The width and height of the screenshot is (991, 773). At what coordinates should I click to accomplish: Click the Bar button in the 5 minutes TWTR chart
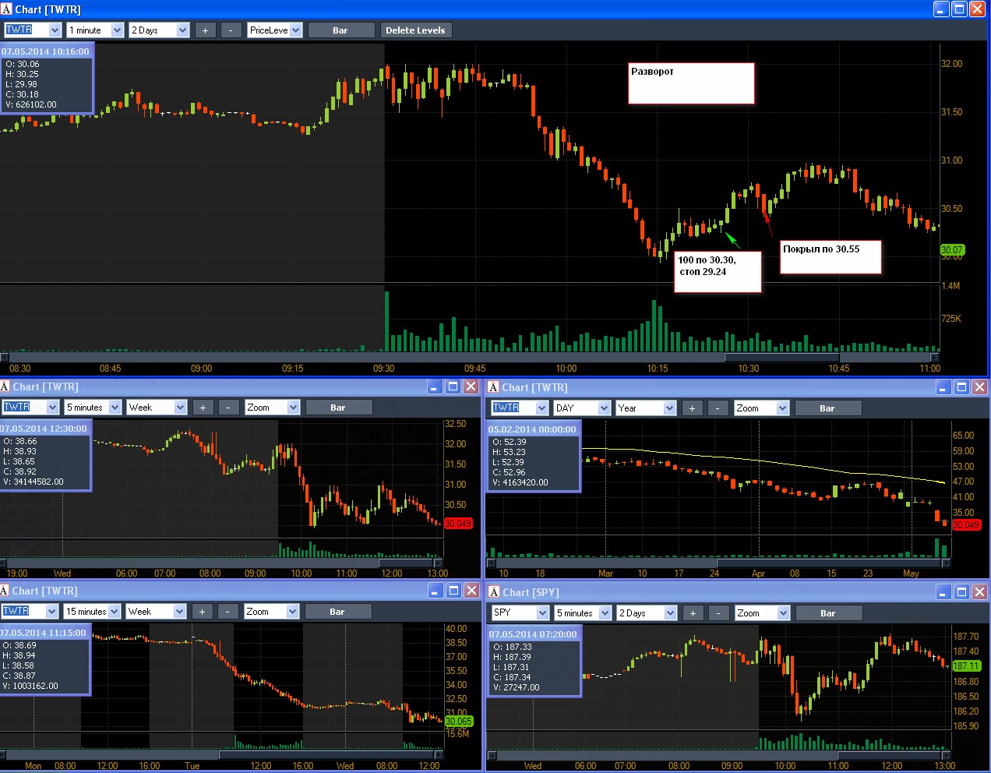pyautogui.click(x=337, y=408)
